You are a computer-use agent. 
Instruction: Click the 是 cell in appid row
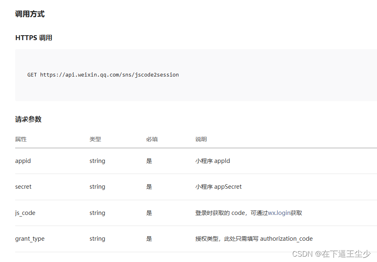(x=149, y=160)
